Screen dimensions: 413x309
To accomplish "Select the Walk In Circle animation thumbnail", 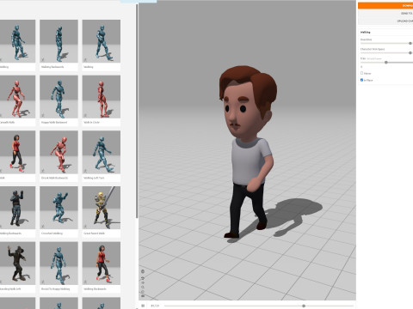I will coord(102,97).
